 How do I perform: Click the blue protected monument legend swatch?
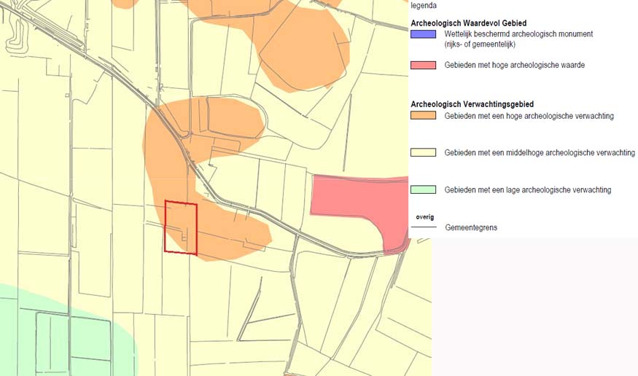click(423, 34)
